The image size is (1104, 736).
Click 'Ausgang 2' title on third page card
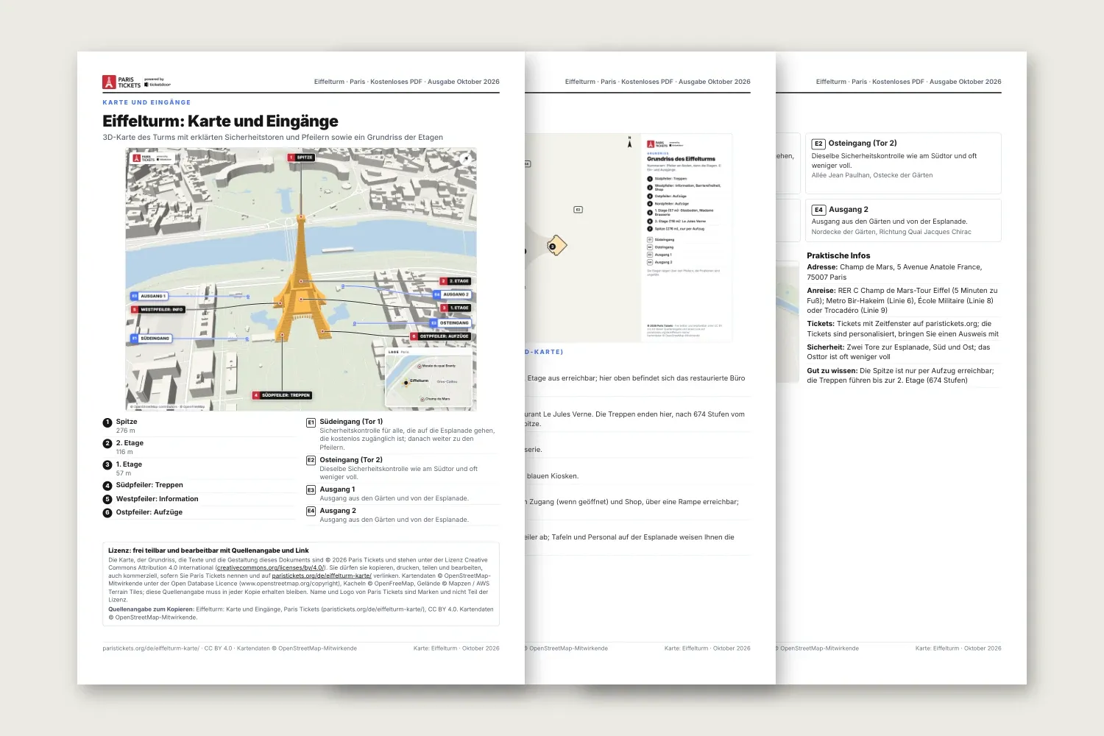849,210
